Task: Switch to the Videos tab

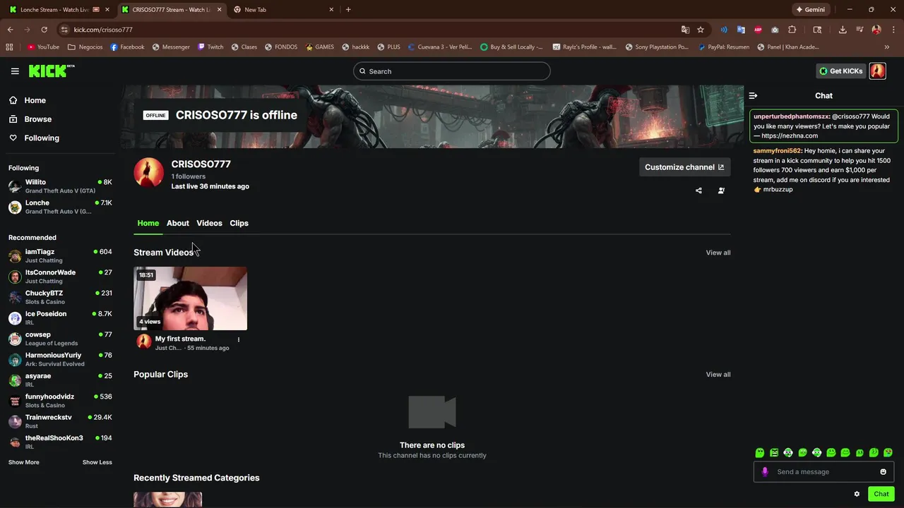Action: click(x=209, y=223)
